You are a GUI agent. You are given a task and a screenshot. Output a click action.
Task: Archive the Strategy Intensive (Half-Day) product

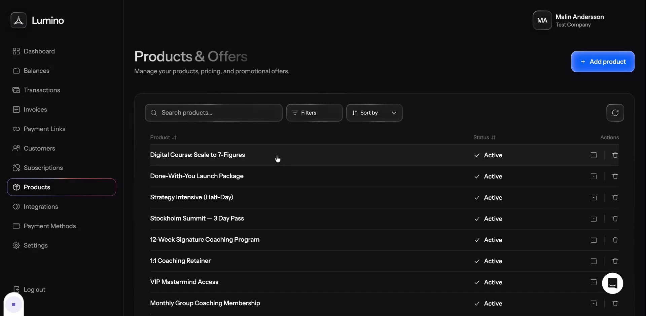pyautogui.click(x=594, y=198)
